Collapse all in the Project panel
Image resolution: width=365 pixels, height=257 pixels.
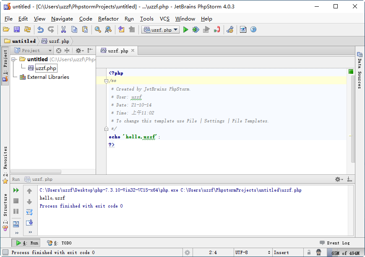[67, 50]
